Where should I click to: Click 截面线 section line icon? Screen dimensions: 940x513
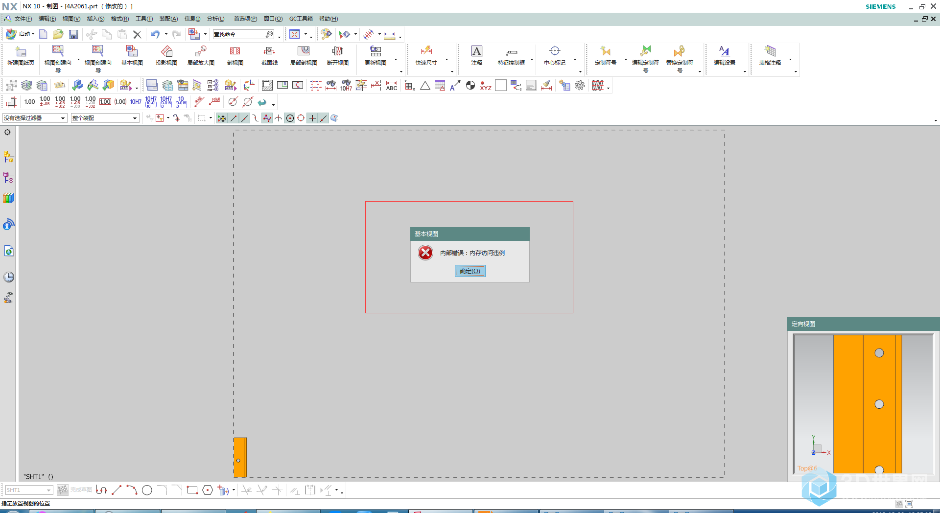(269, 56)
